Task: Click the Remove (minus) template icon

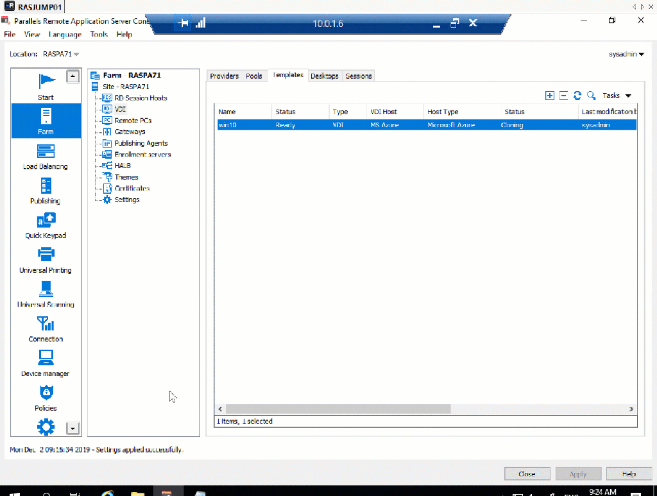Action: pos(563,96)
